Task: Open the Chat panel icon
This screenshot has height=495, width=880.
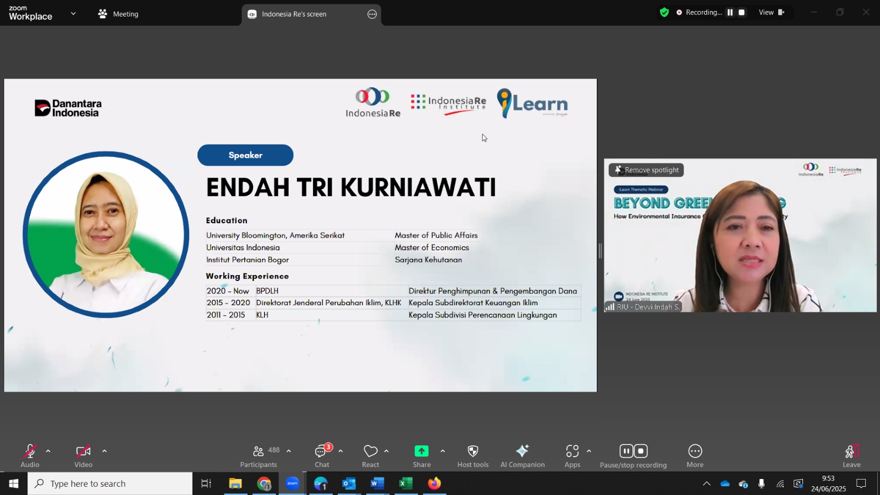Action: click(321, 452)
